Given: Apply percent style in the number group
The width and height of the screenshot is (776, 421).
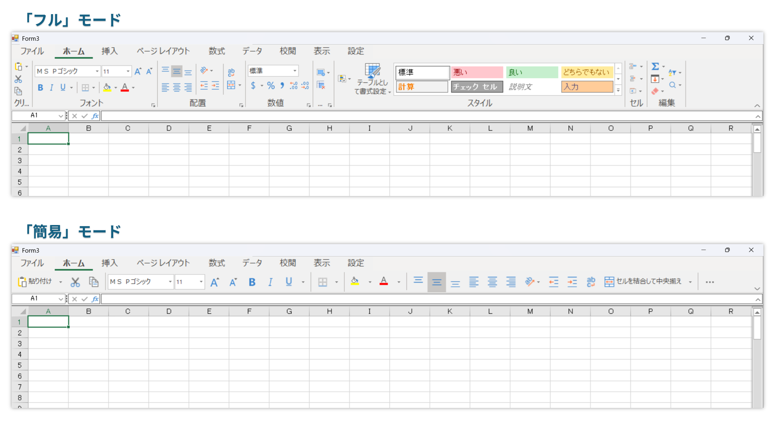Looking at the screenshot, I should pyautogui.click(x=271, y=85).
